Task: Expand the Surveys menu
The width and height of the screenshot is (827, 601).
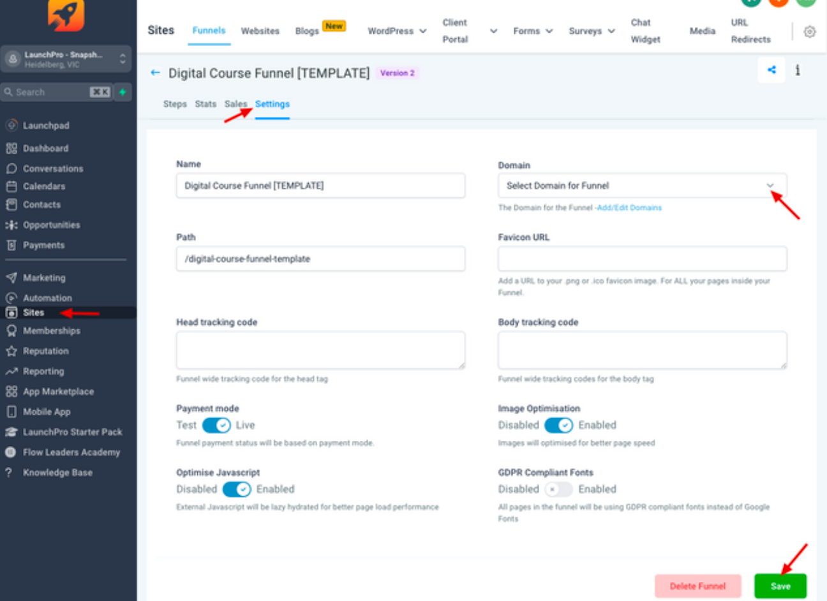Action: pyautogui.click(x=592, y=31)
